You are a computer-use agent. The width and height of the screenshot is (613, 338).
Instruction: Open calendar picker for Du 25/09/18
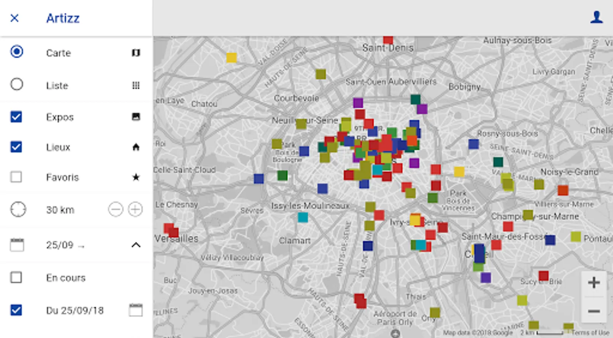135,310
